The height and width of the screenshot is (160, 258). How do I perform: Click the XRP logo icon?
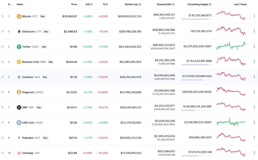coord(19,108)
